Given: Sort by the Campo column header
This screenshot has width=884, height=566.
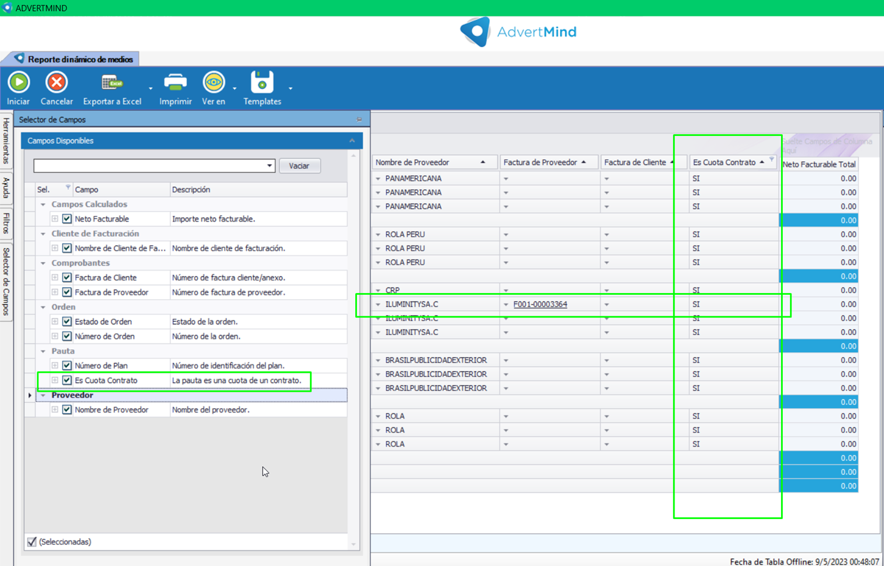Looking at the screenshot, I should (121, 189).
